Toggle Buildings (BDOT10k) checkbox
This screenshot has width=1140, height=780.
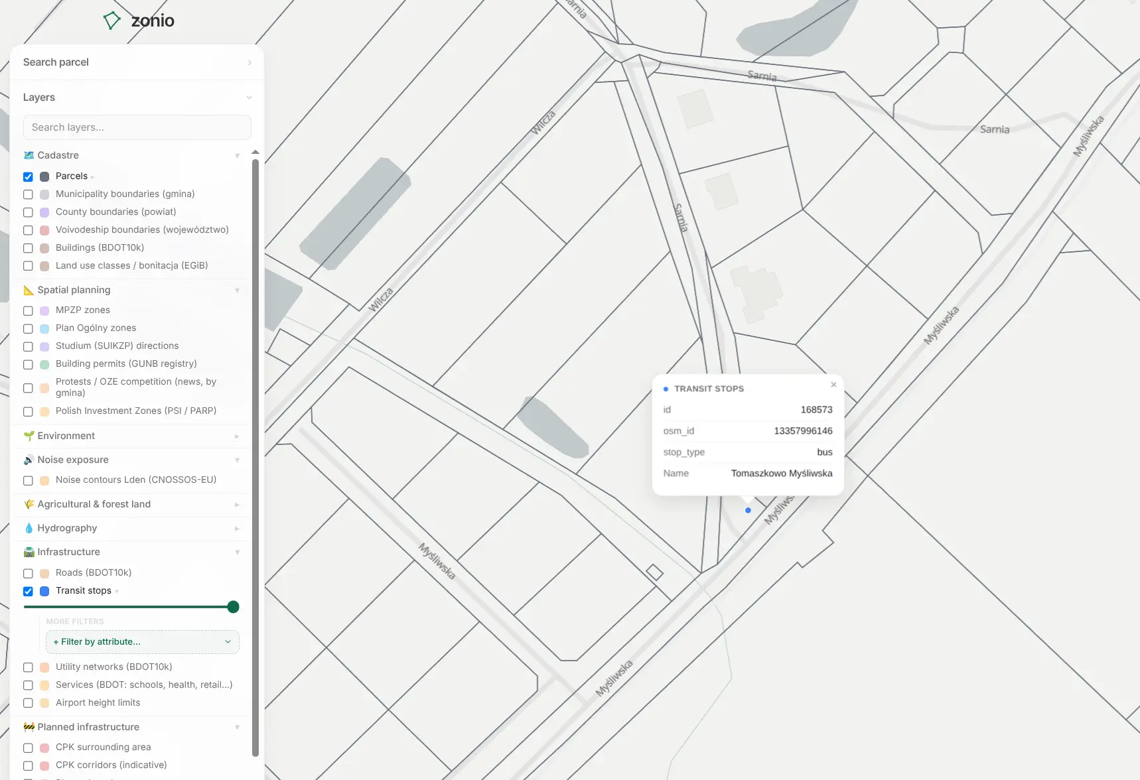28,248
